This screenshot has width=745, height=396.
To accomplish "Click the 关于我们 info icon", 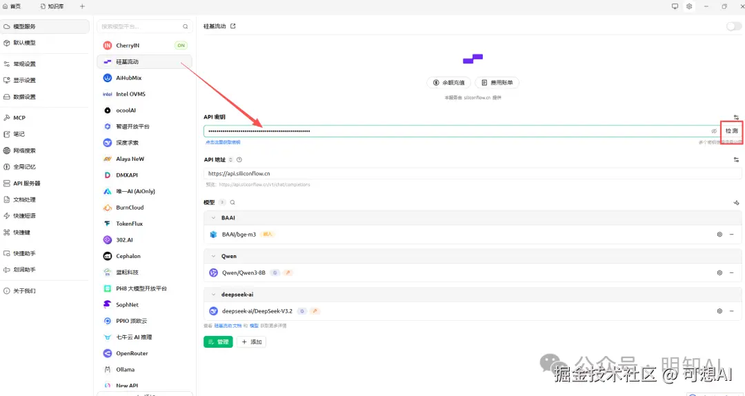I will 7,291.
